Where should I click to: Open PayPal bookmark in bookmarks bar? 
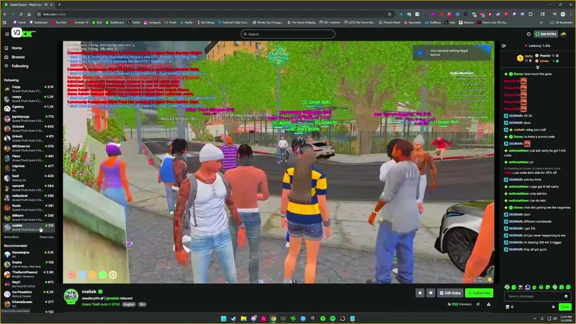[186, 22]
